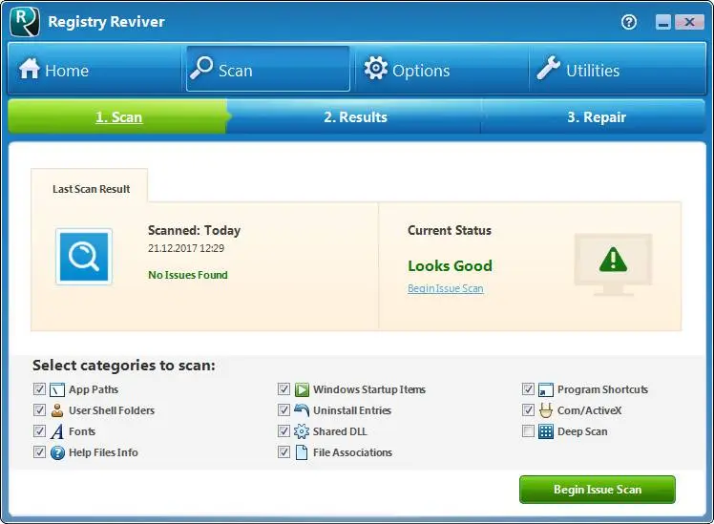Image resolution: width=714 pixels, height=524 pixels.
Task: Uncheck the Com/ActiveX checkbox
Action: pos(528,410)
